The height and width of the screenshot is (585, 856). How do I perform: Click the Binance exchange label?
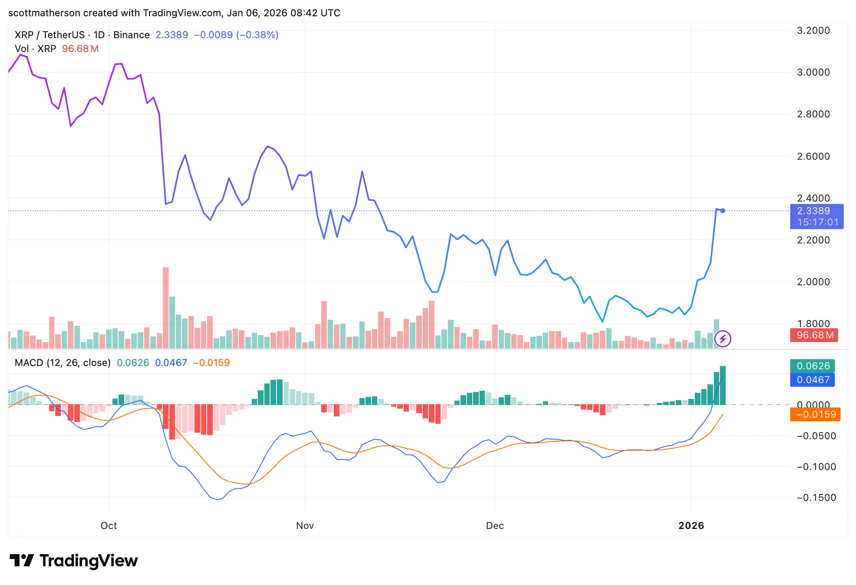pyautogui.click(x=131, y=35)
